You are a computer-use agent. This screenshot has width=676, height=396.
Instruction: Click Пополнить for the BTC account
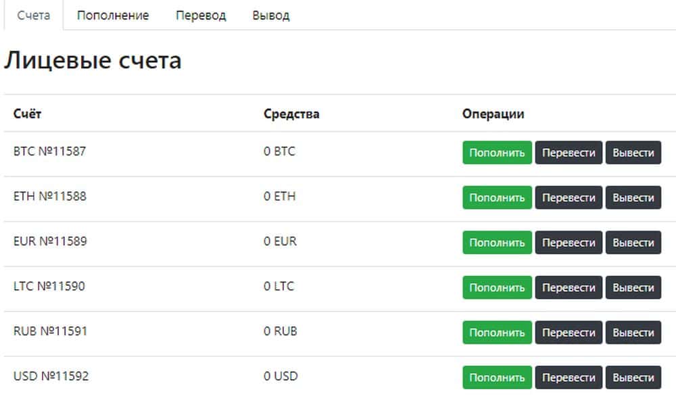point(497,153)
